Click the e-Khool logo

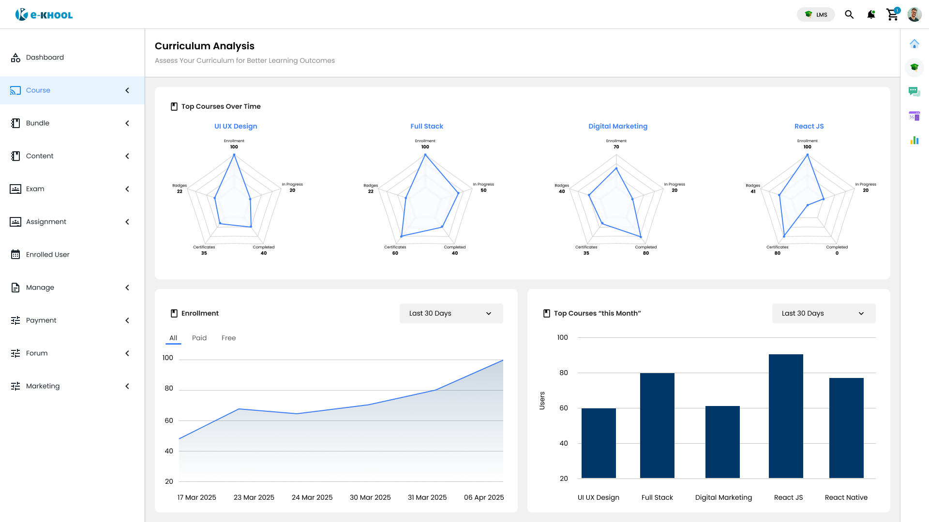pos(44,14)
